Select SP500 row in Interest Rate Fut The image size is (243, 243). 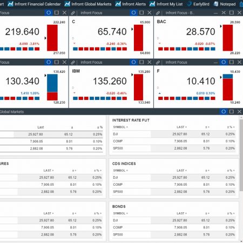point(174,148)
